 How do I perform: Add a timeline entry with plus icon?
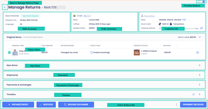(193, 94)
